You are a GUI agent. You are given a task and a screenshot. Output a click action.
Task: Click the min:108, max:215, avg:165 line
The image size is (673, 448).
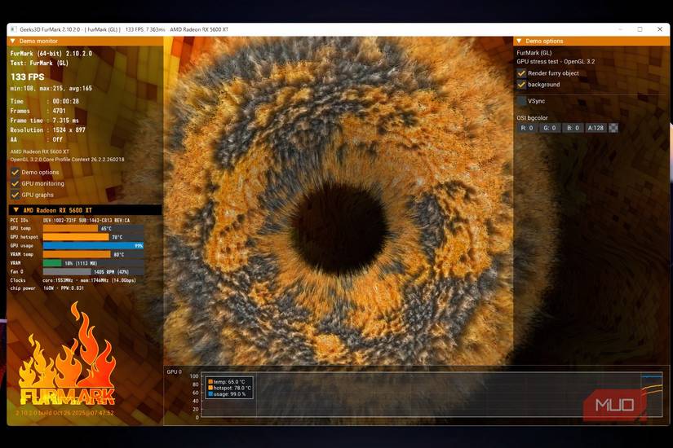pyautogui.click(x=51, y=88)
